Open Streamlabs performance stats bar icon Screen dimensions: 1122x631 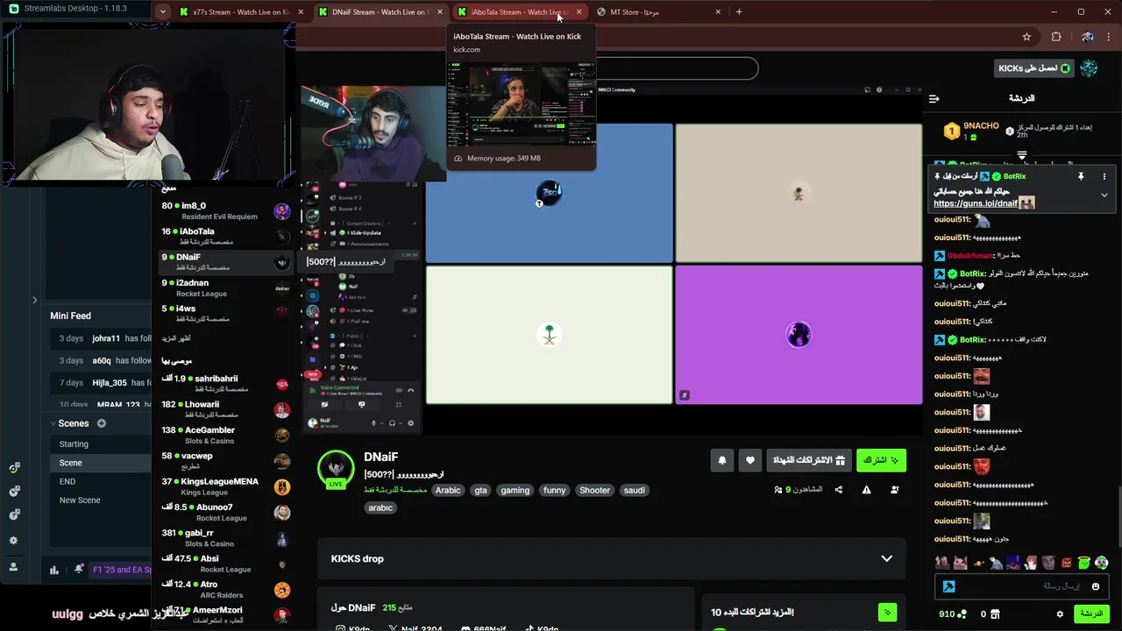coord(53,570)
